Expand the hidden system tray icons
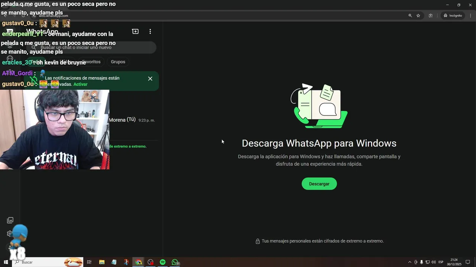The height and width of the screenshot is (267, 476). (x=410, y=262)
